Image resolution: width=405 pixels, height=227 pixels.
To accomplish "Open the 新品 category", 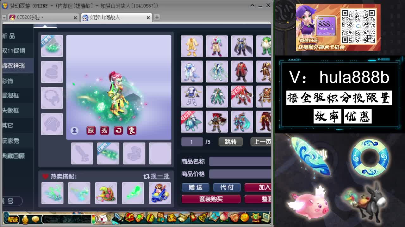I will point(17,36).
